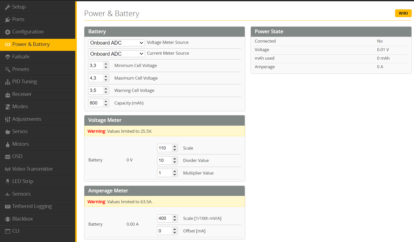414x242 pixels.
Task: Switch to the Modes tab
Action: (x=20, y=107)
